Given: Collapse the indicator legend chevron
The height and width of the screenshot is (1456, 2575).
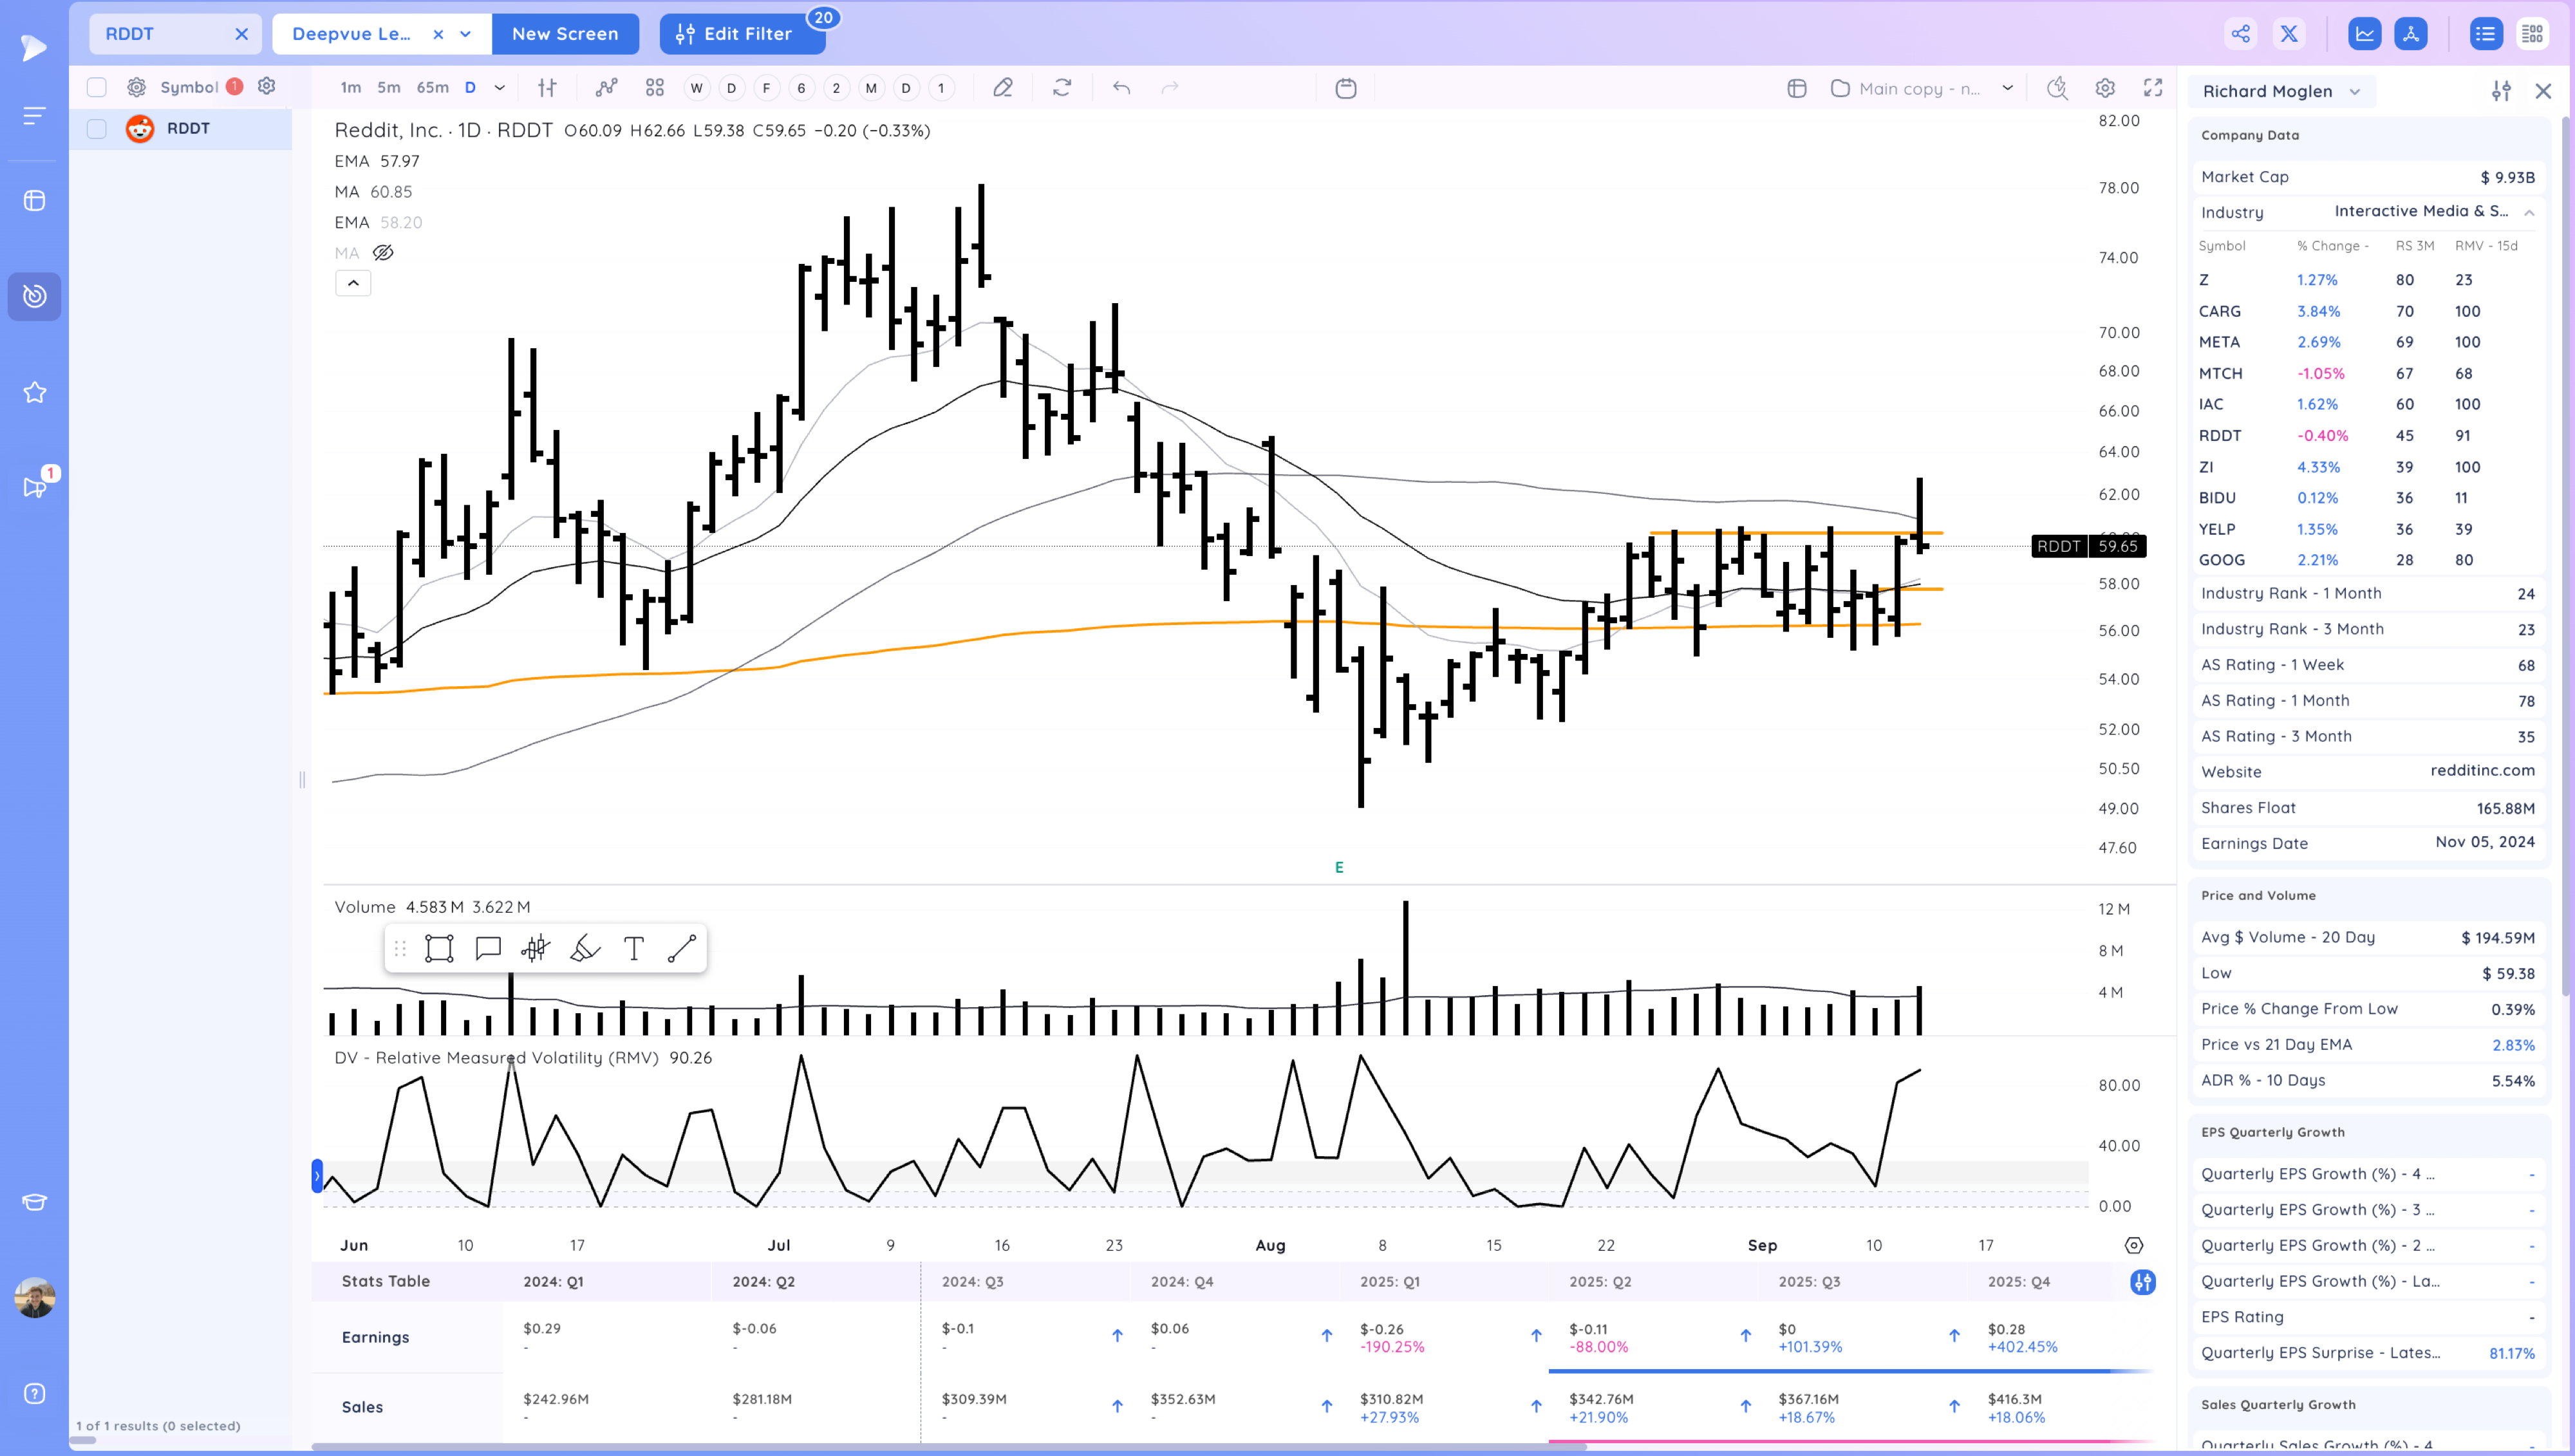Looking at the screenshot, I should click(x=353, y=283).
